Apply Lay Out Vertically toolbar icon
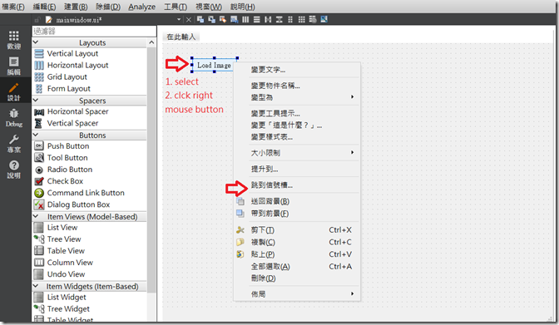This screenshot has height=325, width=559. [x=257, y=20]
